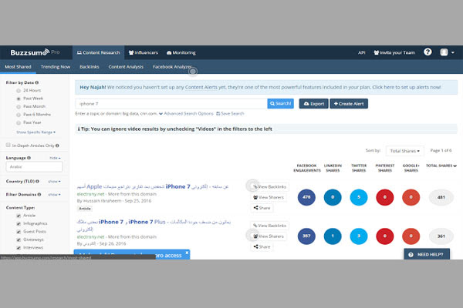Image resolution: width=463 pixels, height=308 pixels.
Task: Click Google+ shares bubble in 481 row
Action: pos(411,197)
